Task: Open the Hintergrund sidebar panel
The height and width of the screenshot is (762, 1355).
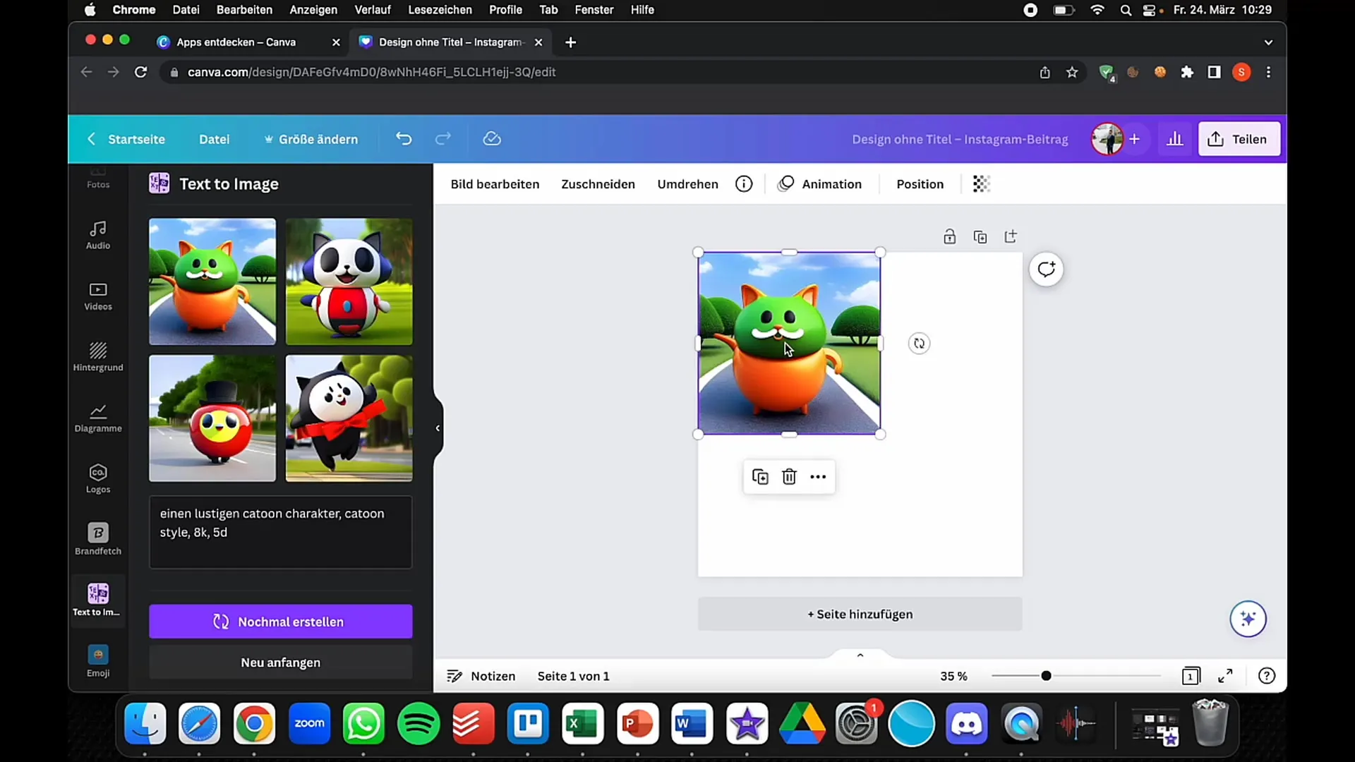Action: point(98,357)
